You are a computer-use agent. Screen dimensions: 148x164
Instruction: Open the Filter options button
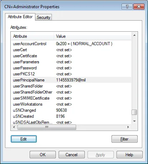point(124,139)
